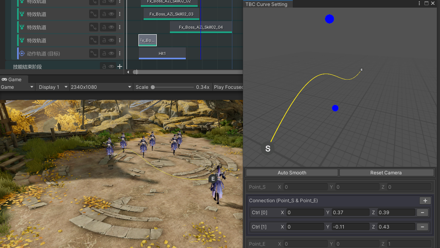Click the timeline horizontal scrollbar
This screenshot has height=248, width=440.
[188, 72]
